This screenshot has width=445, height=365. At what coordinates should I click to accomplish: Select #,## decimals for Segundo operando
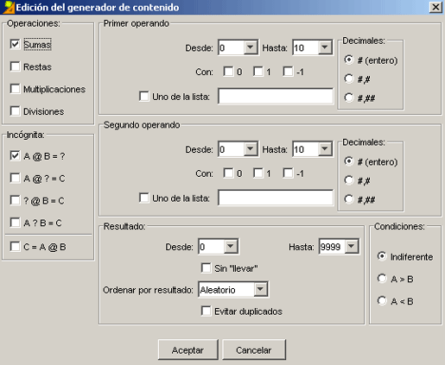(349, 199)
